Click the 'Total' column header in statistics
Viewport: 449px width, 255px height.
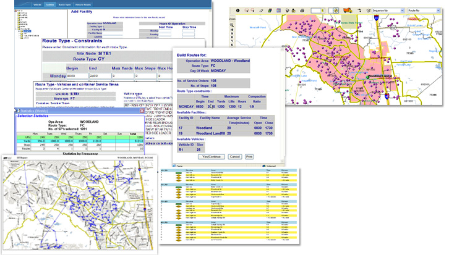tap(132, 134)
